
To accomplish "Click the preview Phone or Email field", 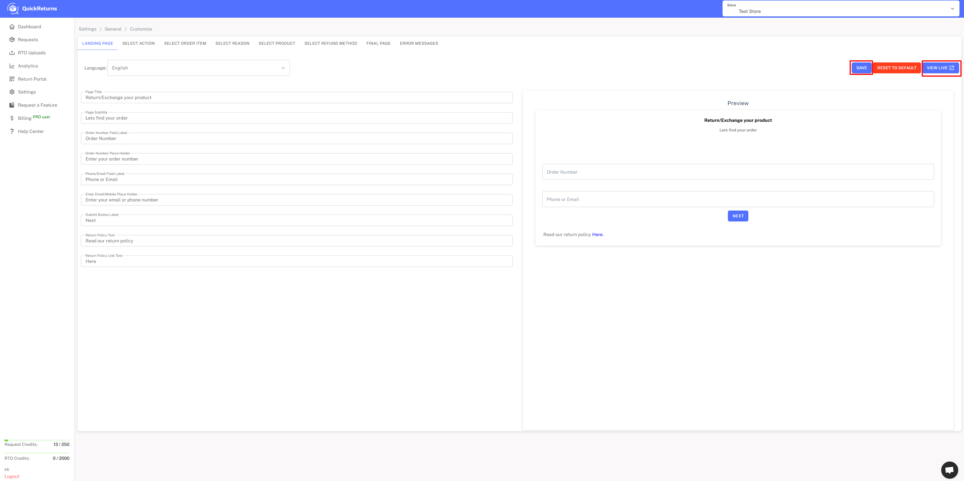I will [738, 199].
